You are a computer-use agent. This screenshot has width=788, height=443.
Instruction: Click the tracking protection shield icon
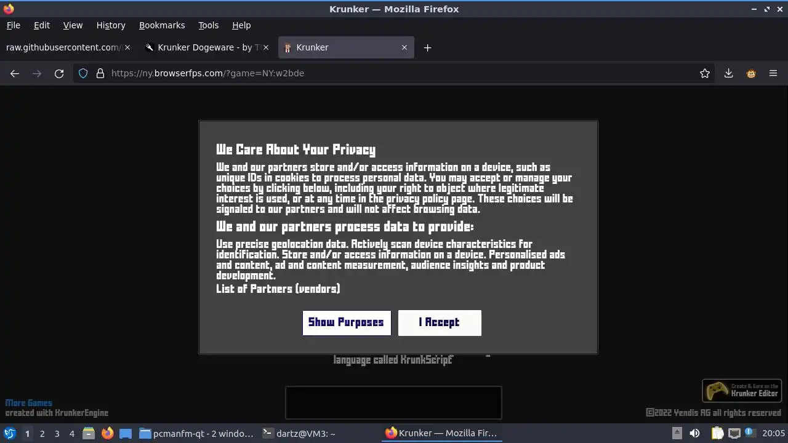[x=84, y=73]
